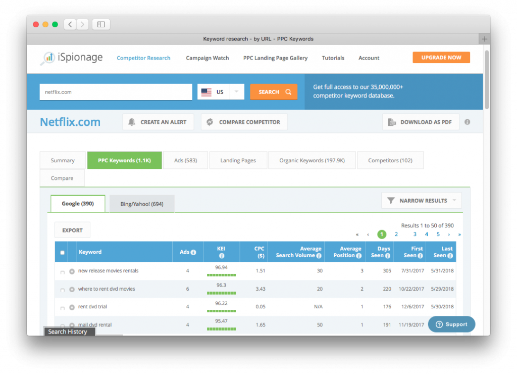The image size is (517, 374).
Task: Click the UPGRADE NOW button
Action: tap(441, 57)
